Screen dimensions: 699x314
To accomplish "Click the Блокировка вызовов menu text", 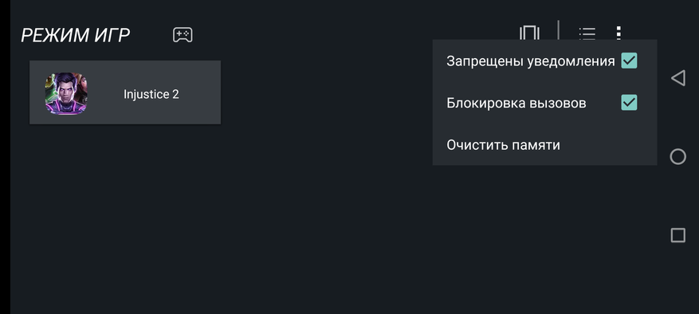I will [516, 103].
